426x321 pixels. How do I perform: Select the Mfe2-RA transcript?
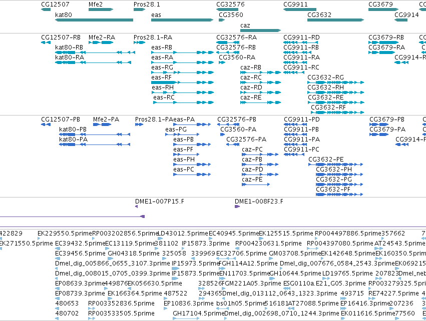tap(101, 42)
